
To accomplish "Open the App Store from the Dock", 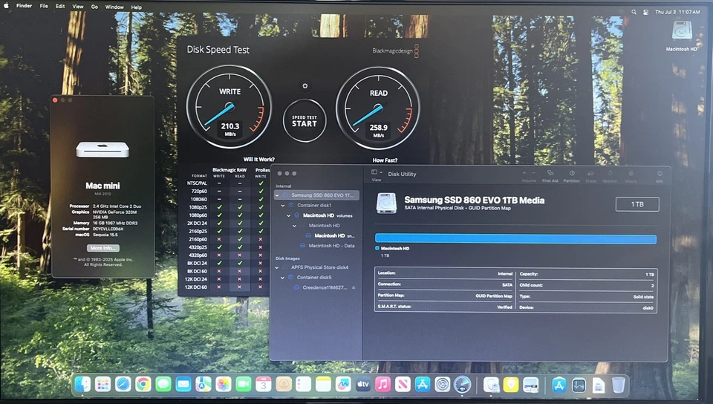I will click(423, 385).
